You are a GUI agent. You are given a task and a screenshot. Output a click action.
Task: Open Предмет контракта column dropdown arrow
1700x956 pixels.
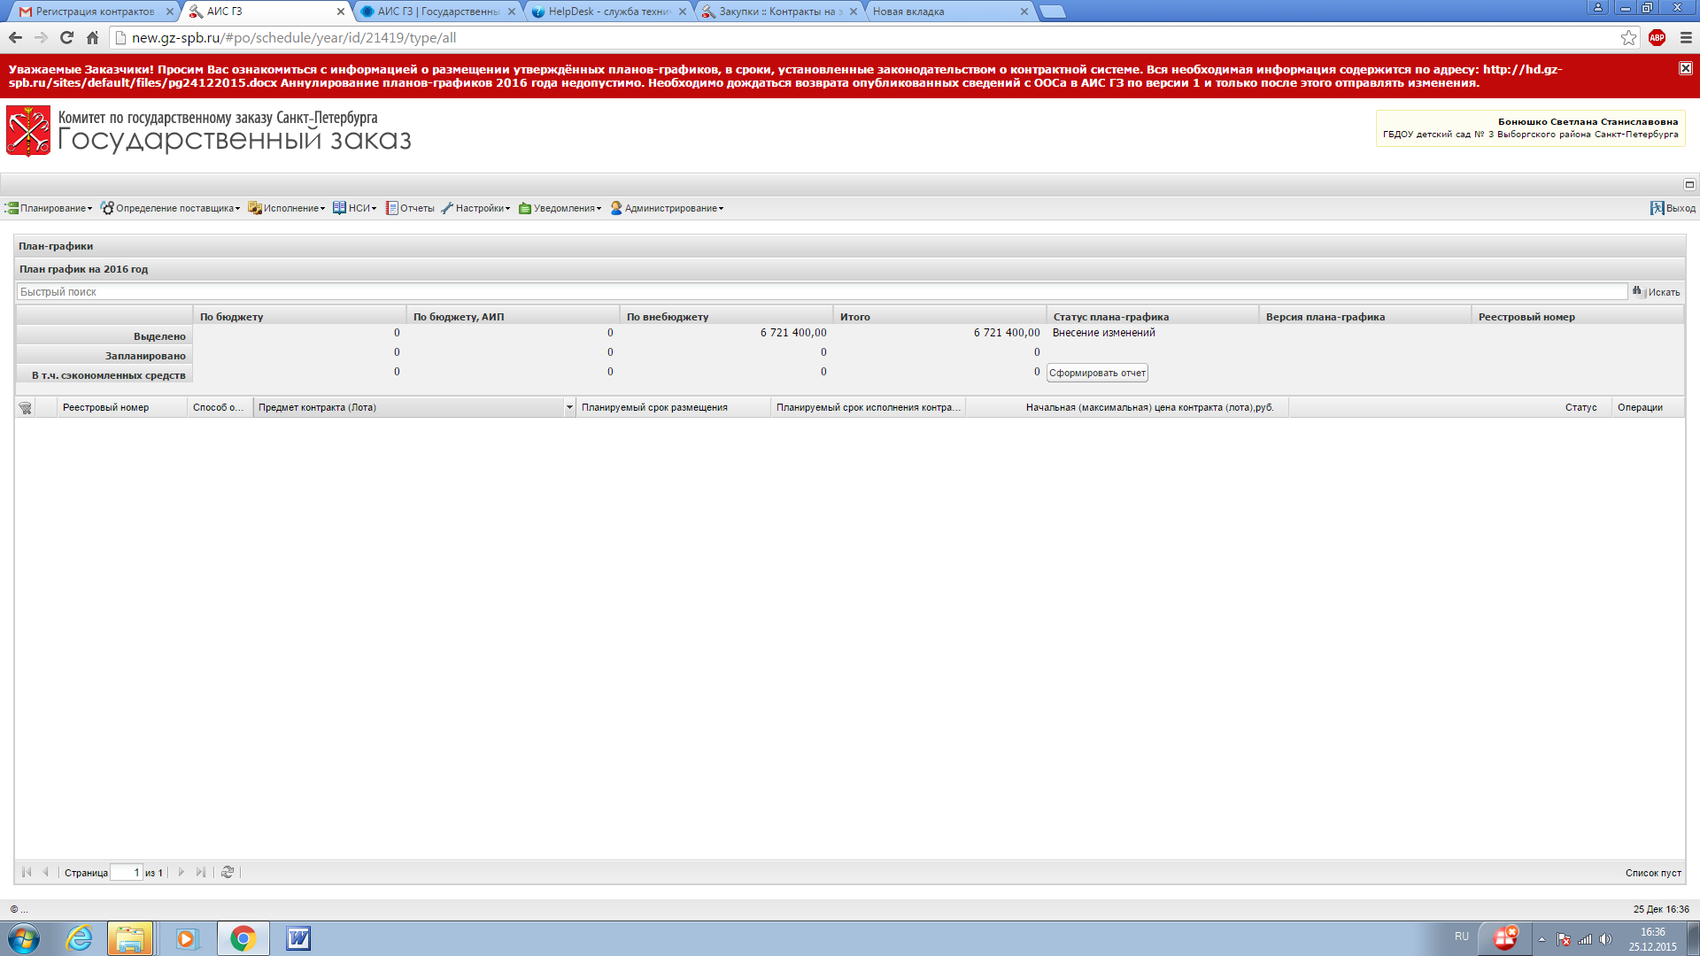(x=569, y=407)
